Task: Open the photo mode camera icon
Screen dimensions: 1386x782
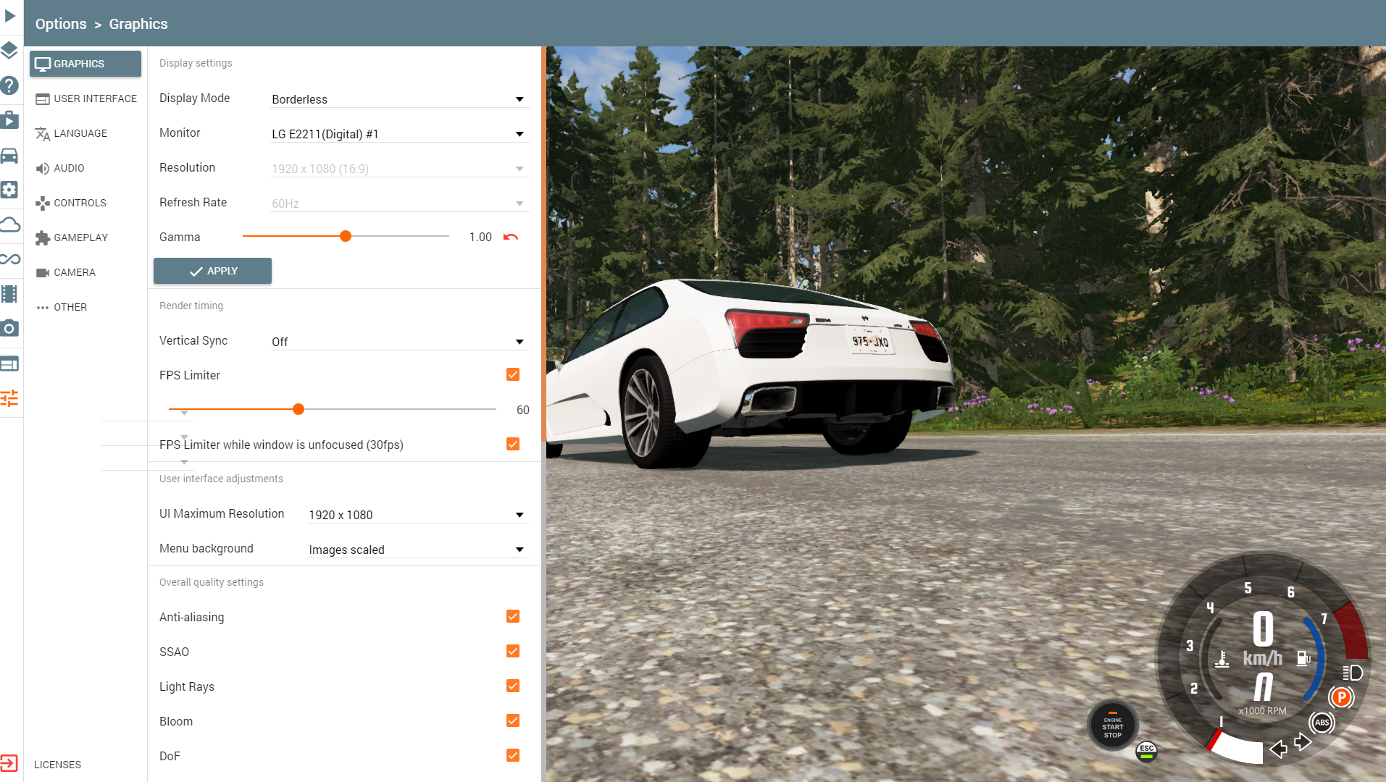Action: click(x=9, y=328)
